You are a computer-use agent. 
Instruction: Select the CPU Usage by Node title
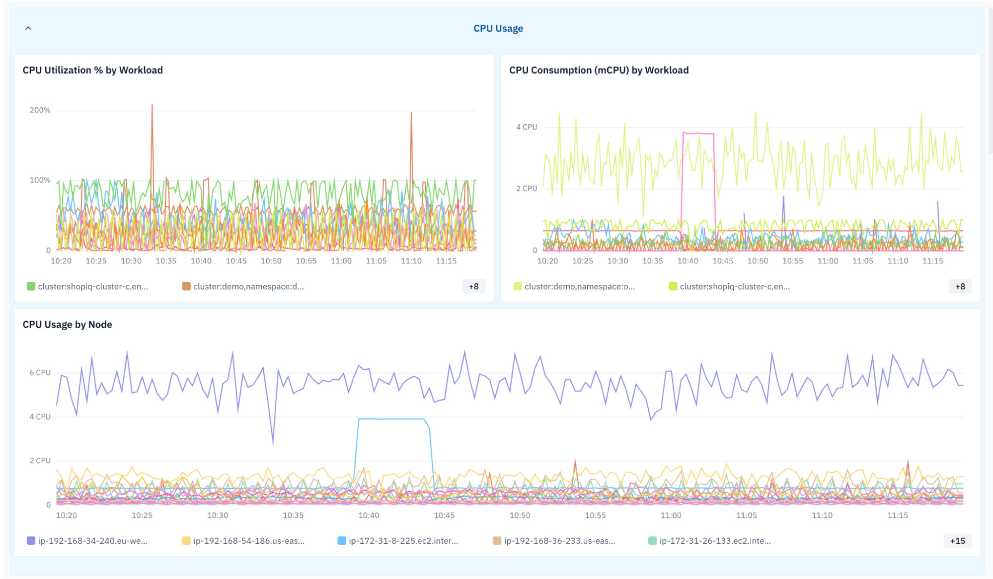(x=68, y=325)
